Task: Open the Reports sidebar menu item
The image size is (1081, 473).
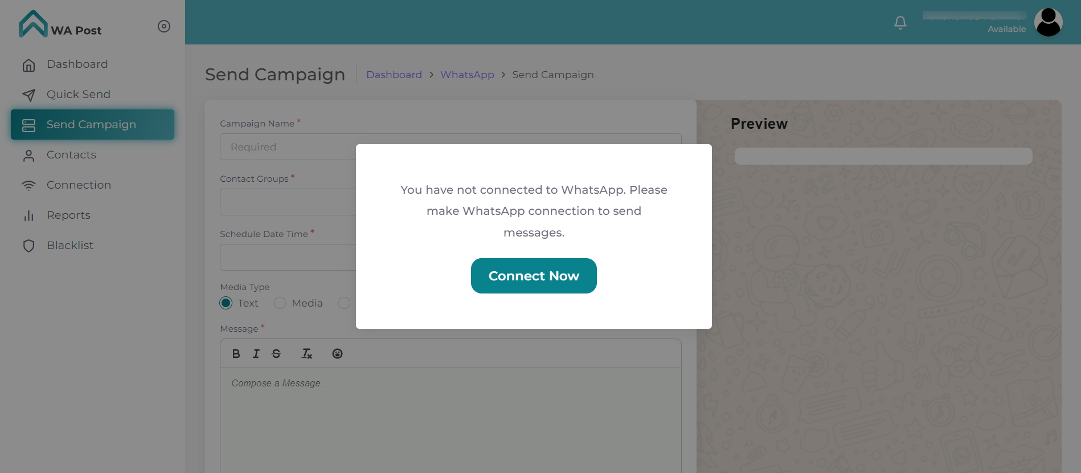Action: [68, 215]
